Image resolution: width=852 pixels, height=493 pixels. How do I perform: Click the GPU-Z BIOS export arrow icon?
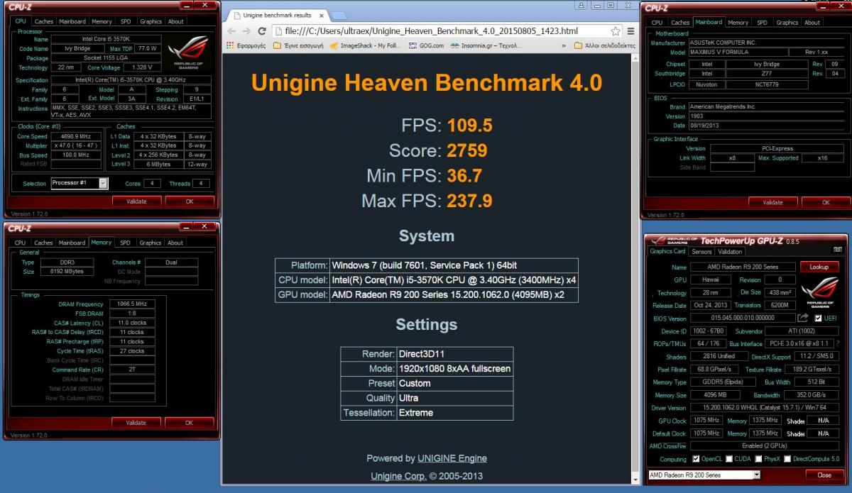click(803, 318)
